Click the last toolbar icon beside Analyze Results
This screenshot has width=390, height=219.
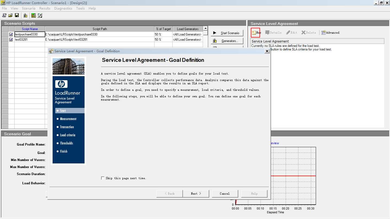40,15
